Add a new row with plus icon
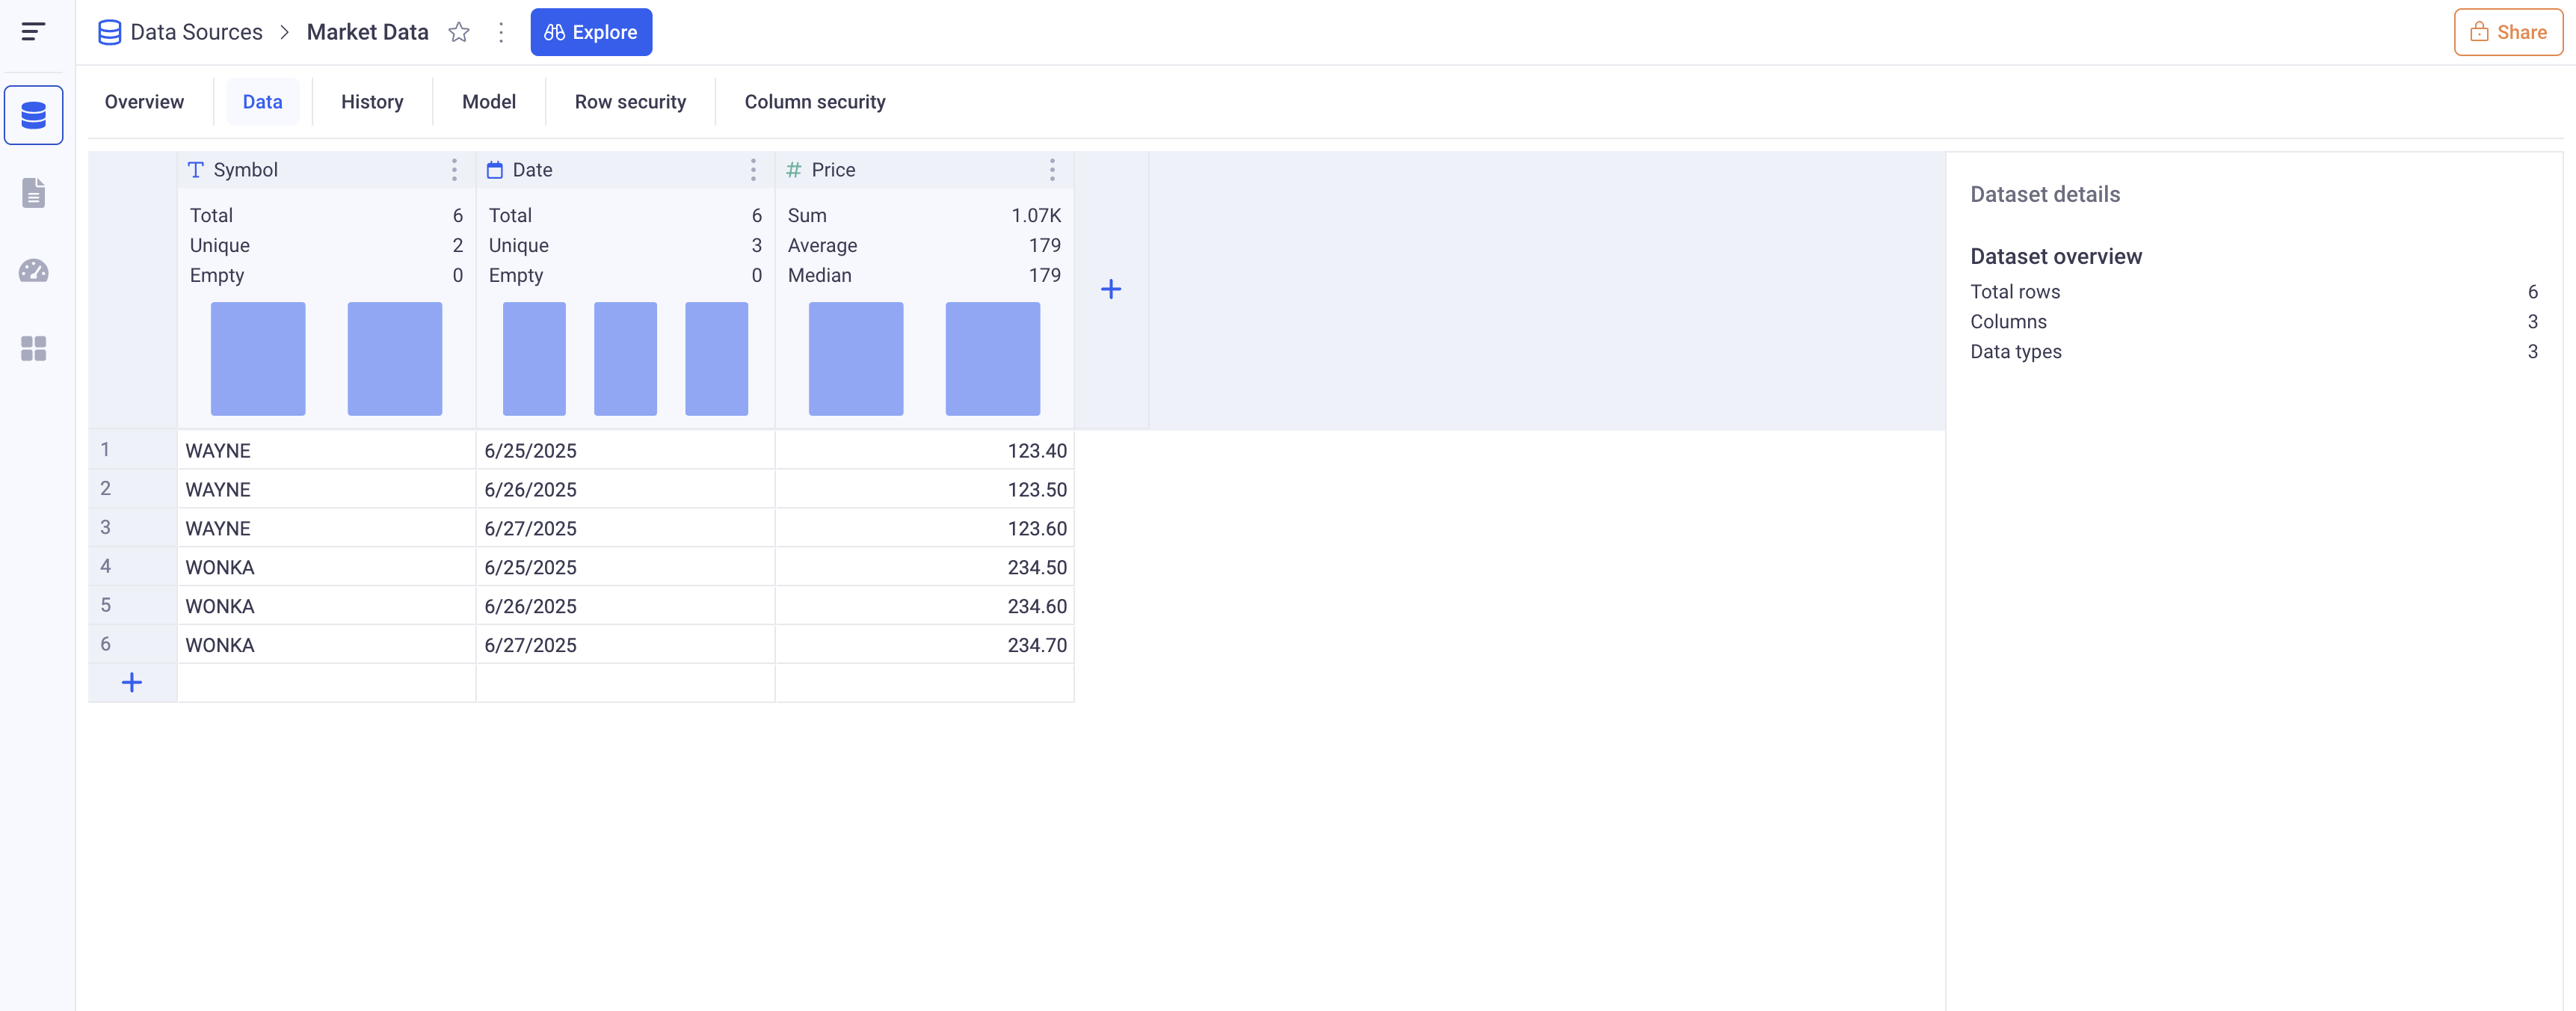This screenshot has width=2576, height=1011. coord(132,683)
